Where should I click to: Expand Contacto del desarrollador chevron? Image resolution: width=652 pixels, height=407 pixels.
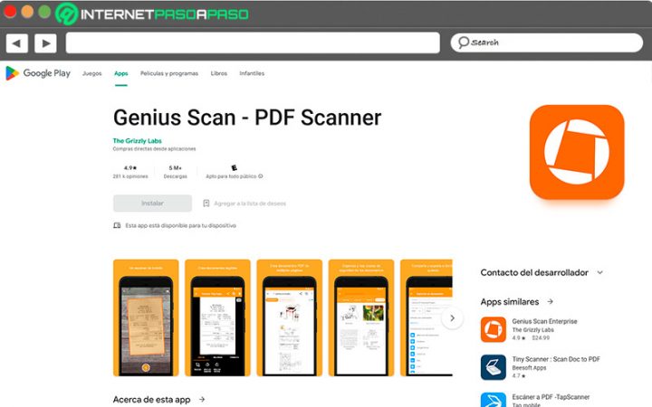pyautogui.click(x=600, y=272)
